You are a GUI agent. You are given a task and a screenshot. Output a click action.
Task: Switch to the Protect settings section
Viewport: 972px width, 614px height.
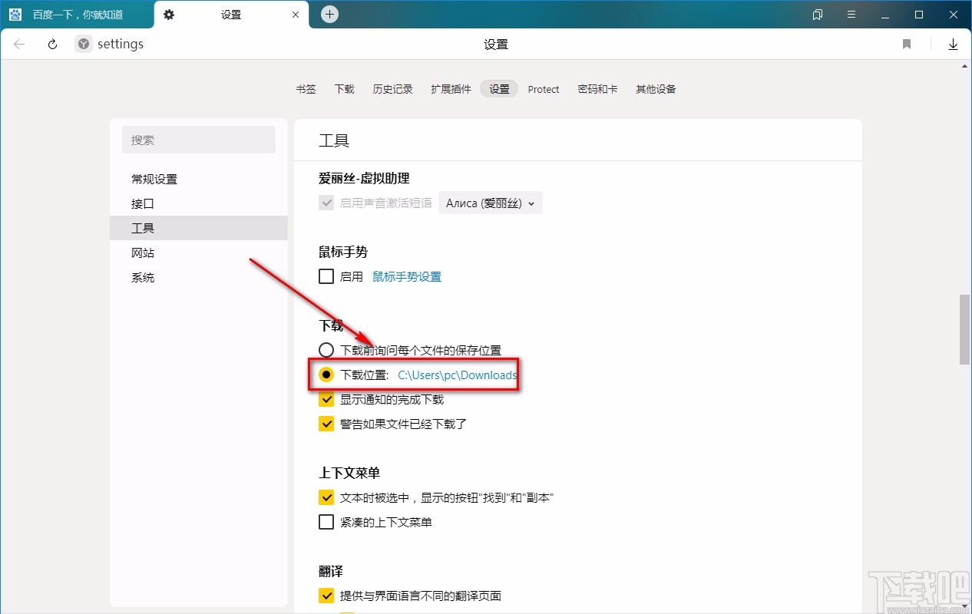[x=544, y=89]
